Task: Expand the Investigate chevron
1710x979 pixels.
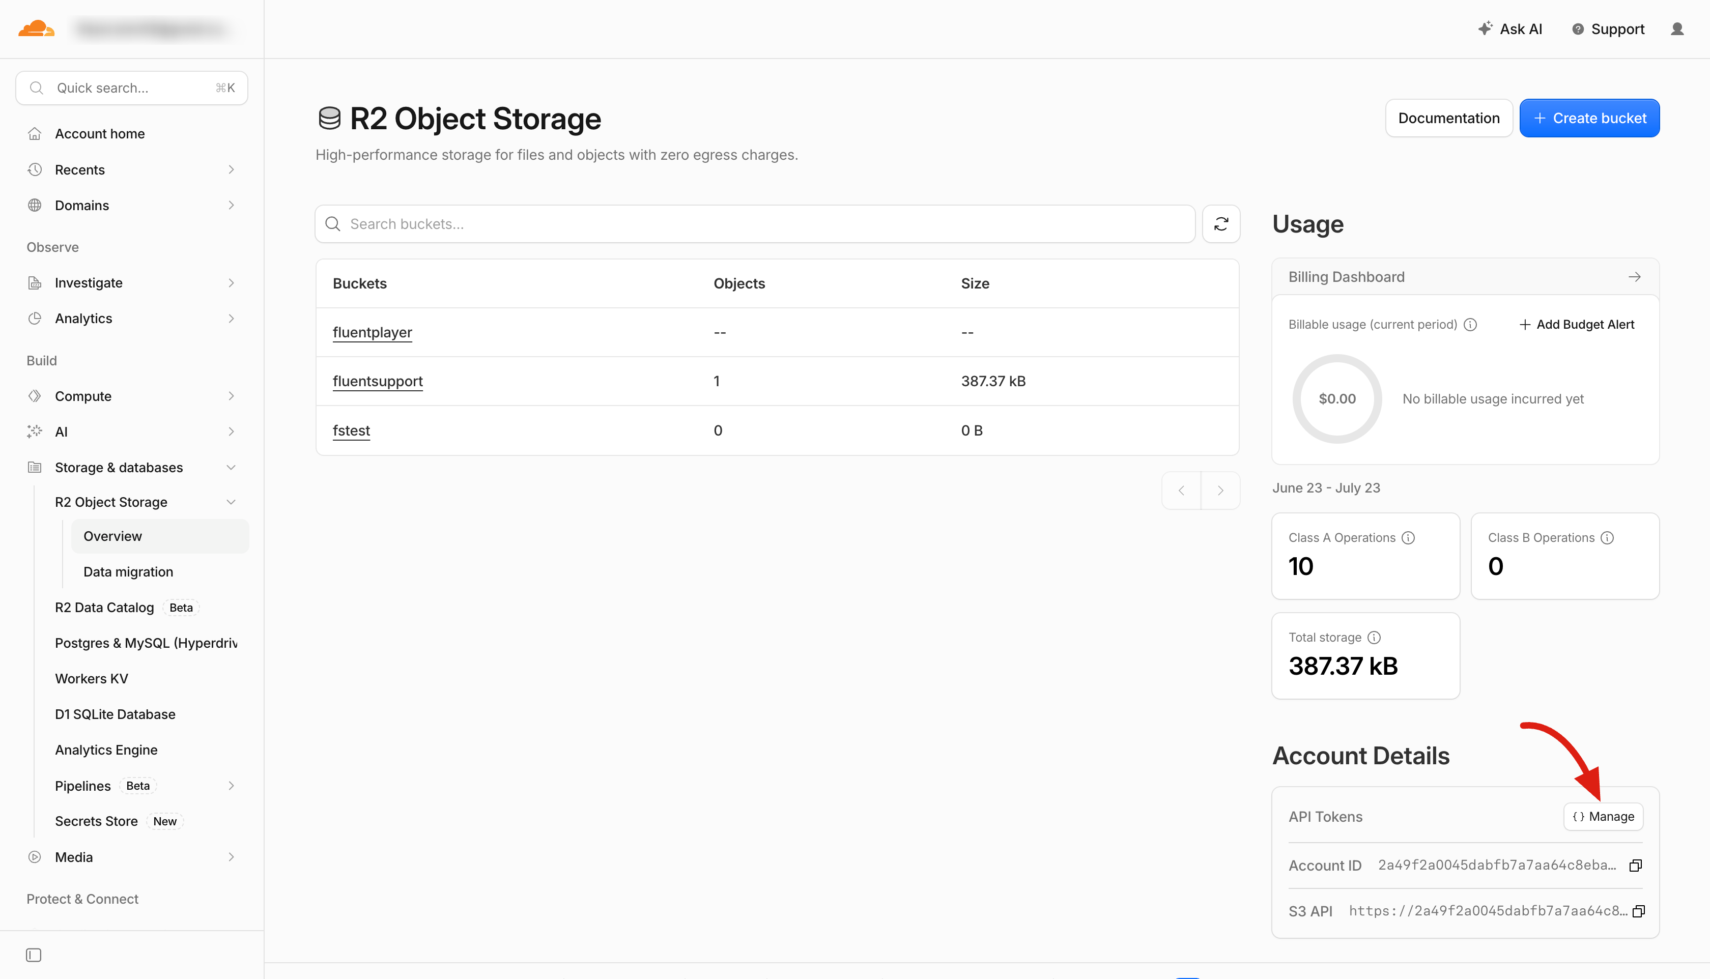Action: pos(232,283)
